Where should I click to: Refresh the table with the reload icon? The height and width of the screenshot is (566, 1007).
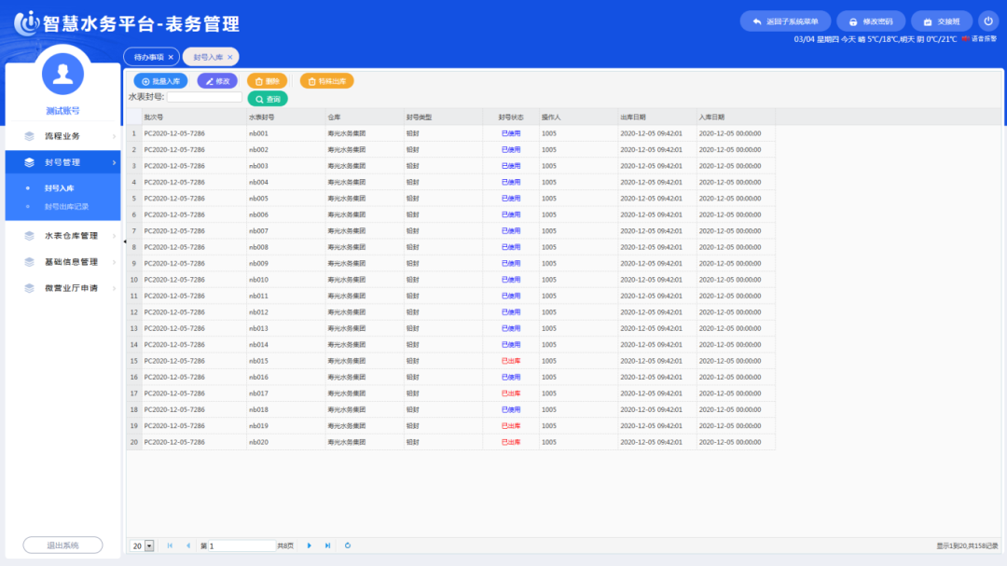[x=348, y=545]
